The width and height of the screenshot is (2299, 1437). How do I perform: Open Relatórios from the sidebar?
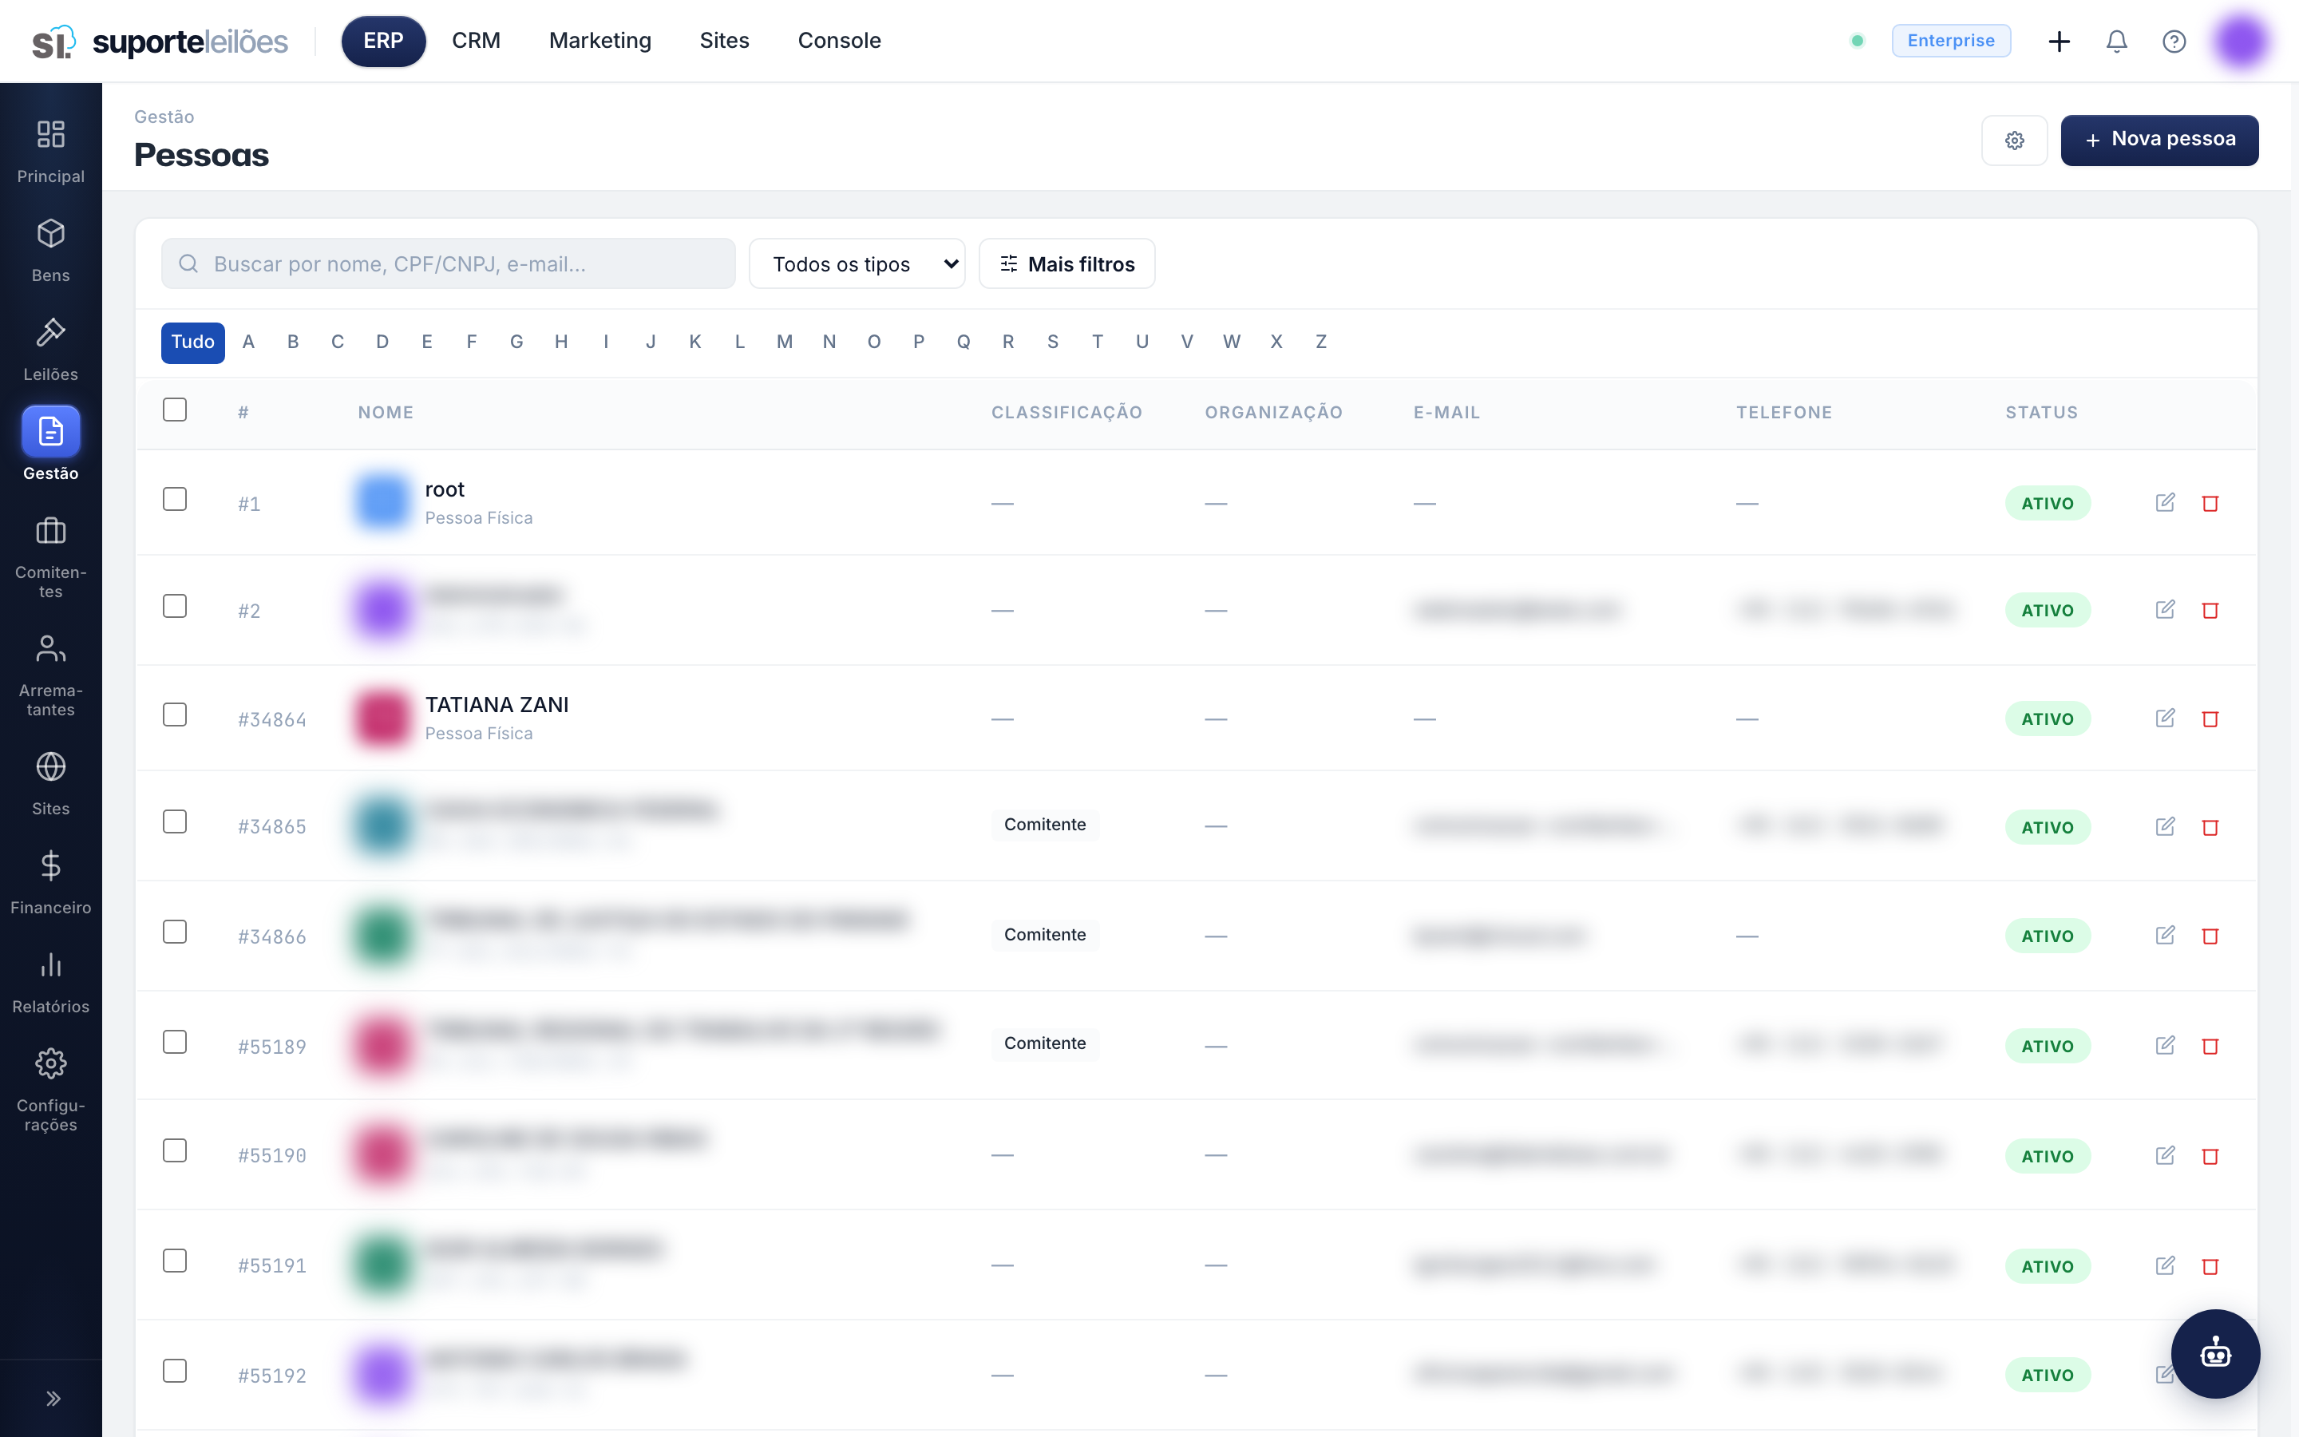[50, 981]
